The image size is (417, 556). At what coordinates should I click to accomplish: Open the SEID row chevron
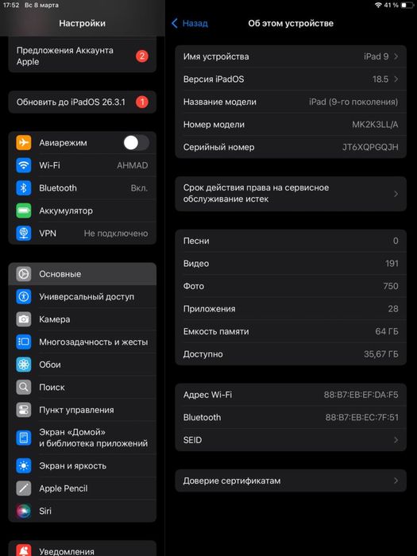click(396, 440)
